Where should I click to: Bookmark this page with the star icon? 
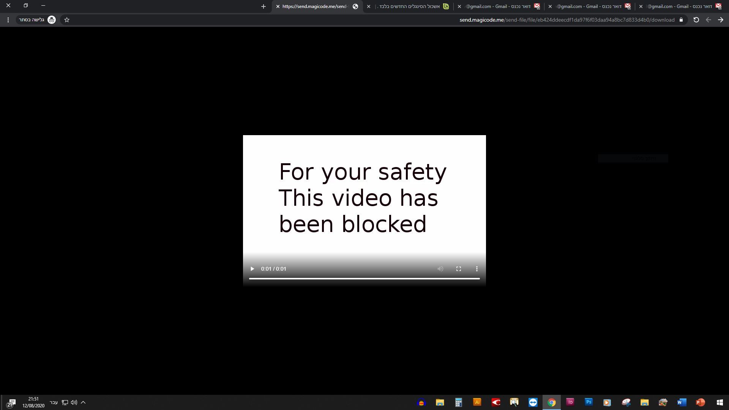[67, 20]
